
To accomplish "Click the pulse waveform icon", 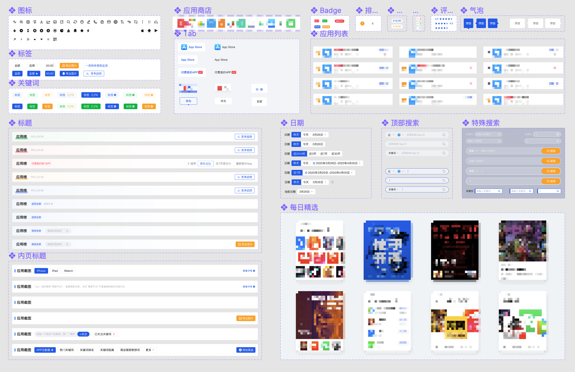I will (15, 22).
